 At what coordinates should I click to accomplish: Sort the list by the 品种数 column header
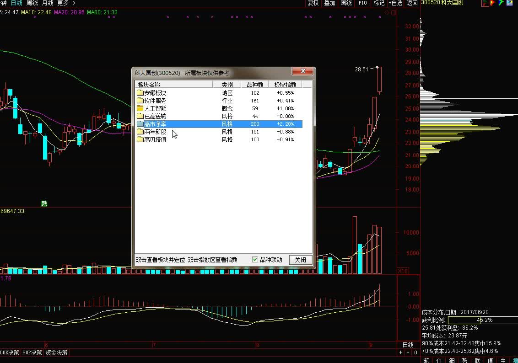[255, 85]
